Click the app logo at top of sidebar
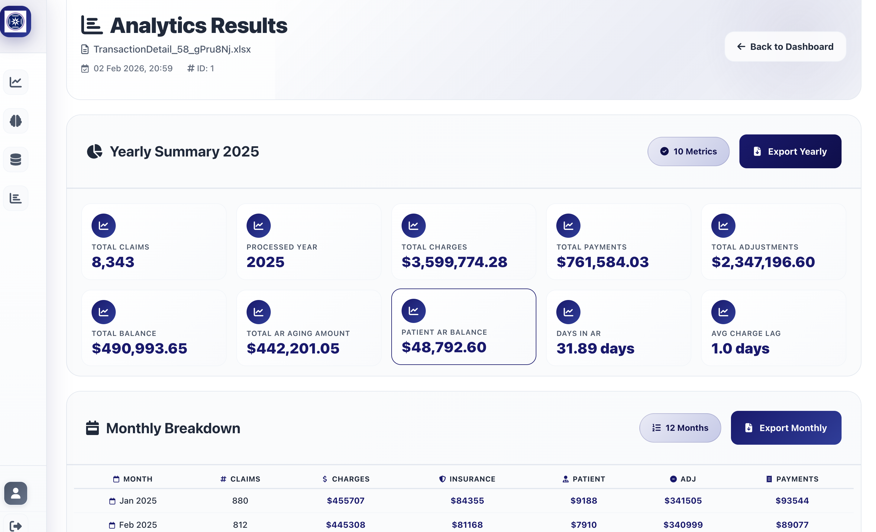 pos(16,21)
